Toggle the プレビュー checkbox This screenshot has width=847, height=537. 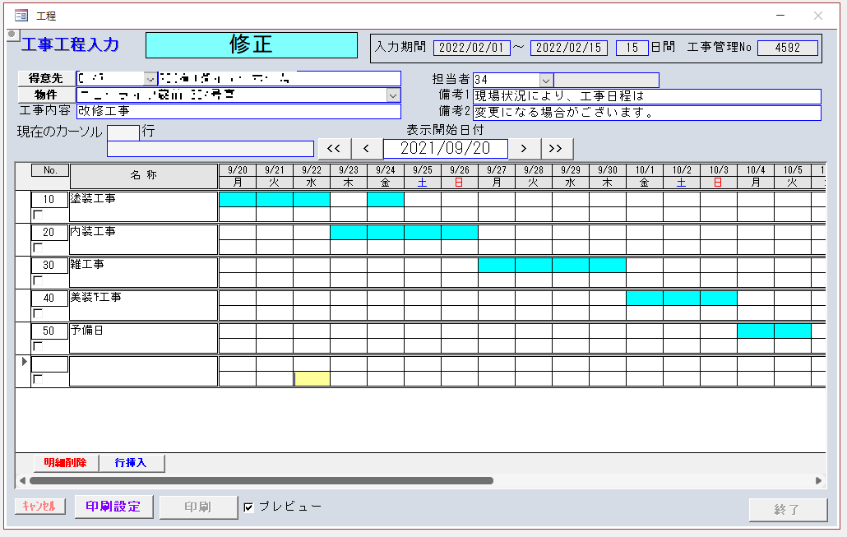(248, 507)
